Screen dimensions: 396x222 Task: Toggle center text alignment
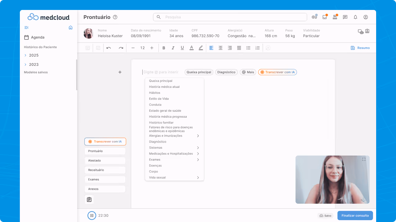coord(220,48)
